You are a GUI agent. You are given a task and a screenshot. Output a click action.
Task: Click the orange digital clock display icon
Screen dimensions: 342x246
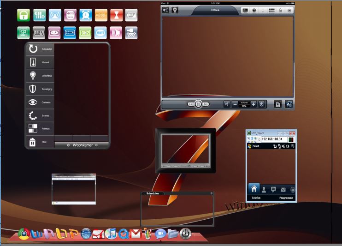[101, 15]
